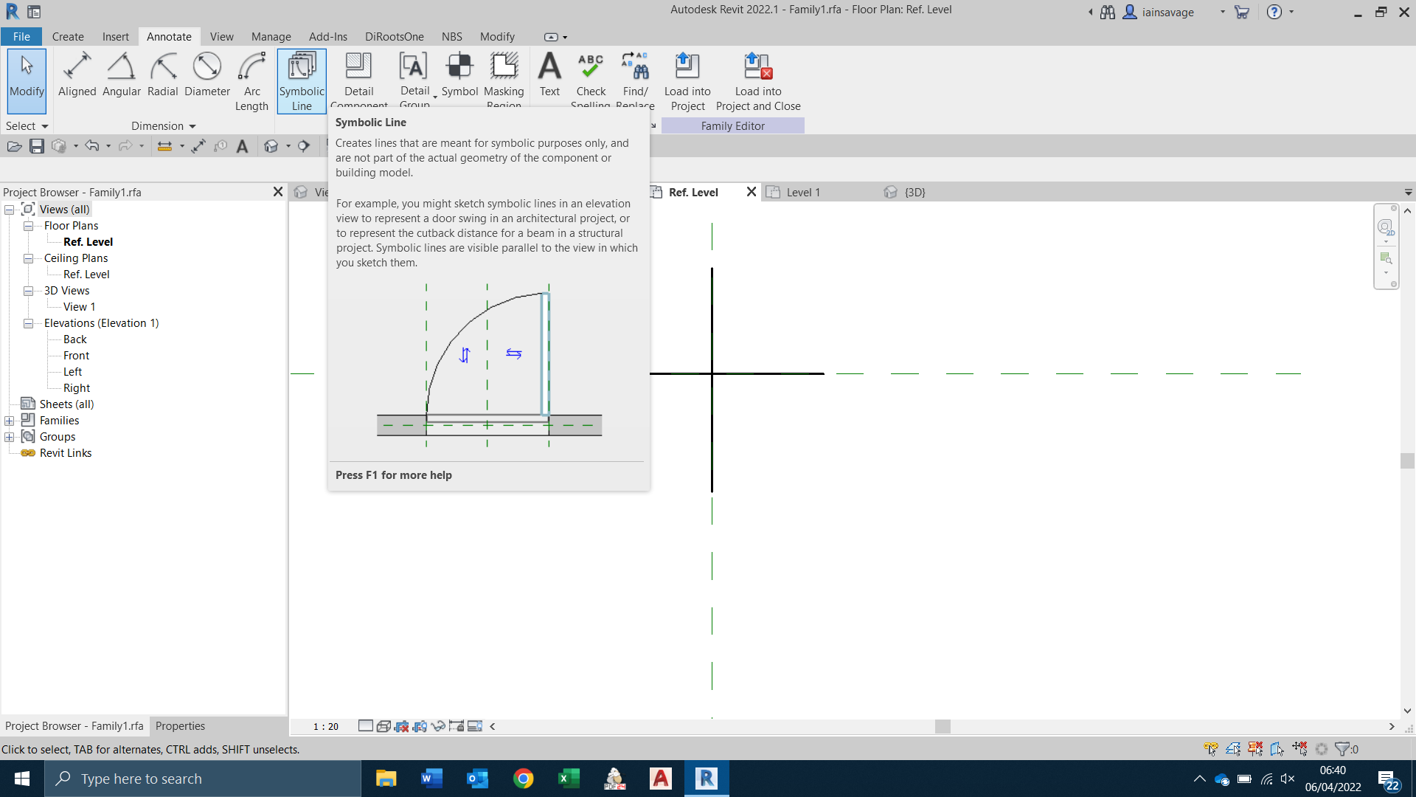Open the Front elevation view
Screen dimensions: 1416x797
click(x=76, y=355)
